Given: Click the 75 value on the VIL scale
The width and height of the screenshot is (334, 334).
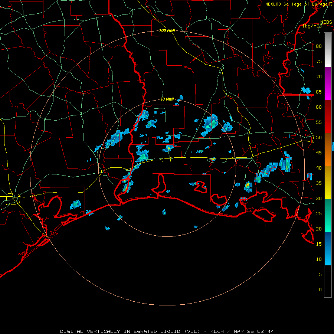Looking at the screenshot, I should tap(319, 61).
